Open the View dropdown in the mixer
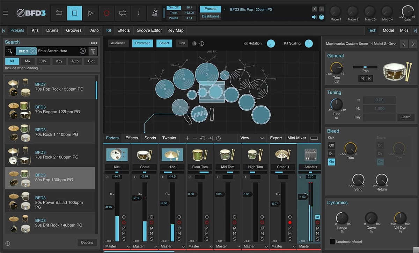Viewport: 419px width, 253px height. point(252,138)
